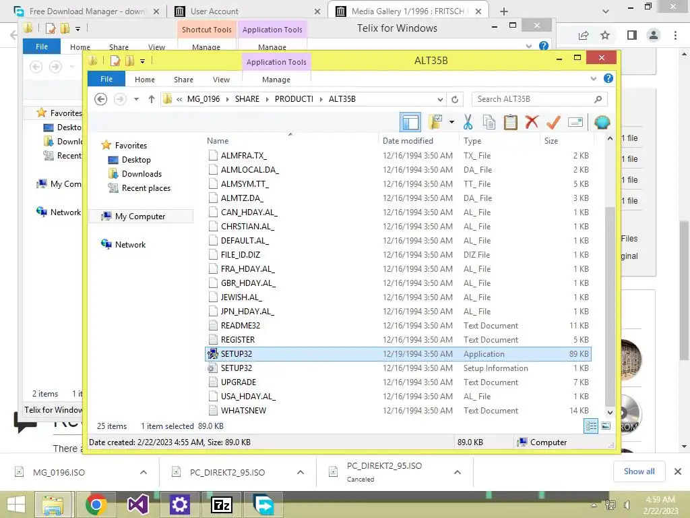This screenshot has width=690, height=518.
Task: Click the Cut scissors icon
Action: [x=468, y=122]
